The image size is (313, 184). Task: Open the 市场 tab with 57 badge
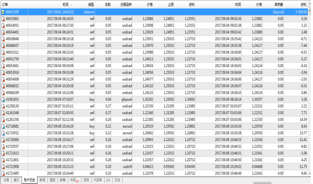click(x=74, y=180)
